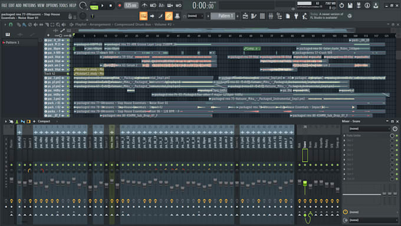Select previous pattern with left arrow

(x=208, y=16)
